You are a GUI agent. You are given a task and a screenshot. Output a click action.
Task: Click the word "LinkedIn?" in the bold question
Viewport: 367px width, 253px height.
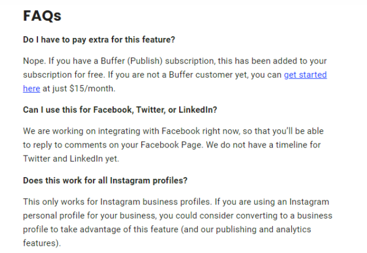[198, 110]
